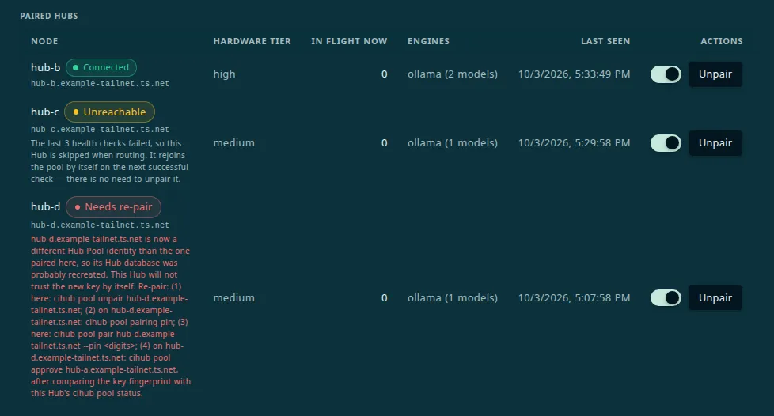Click the 'high' hardware tier value
This screenshot has width=774, height=416.
(224, 74)
